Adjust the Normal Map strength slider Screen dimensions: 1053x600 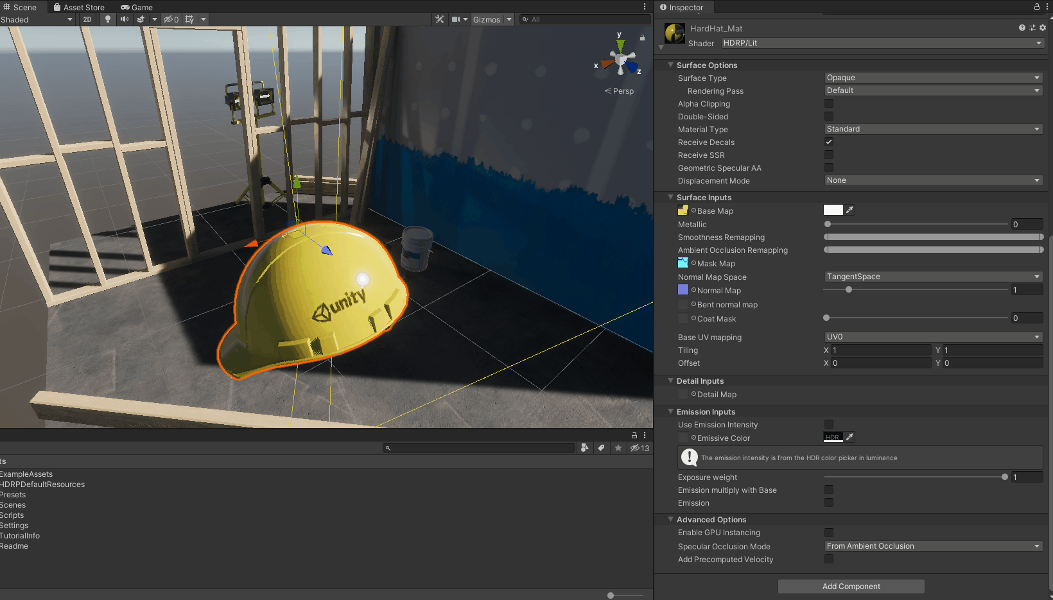click(849, 289)
